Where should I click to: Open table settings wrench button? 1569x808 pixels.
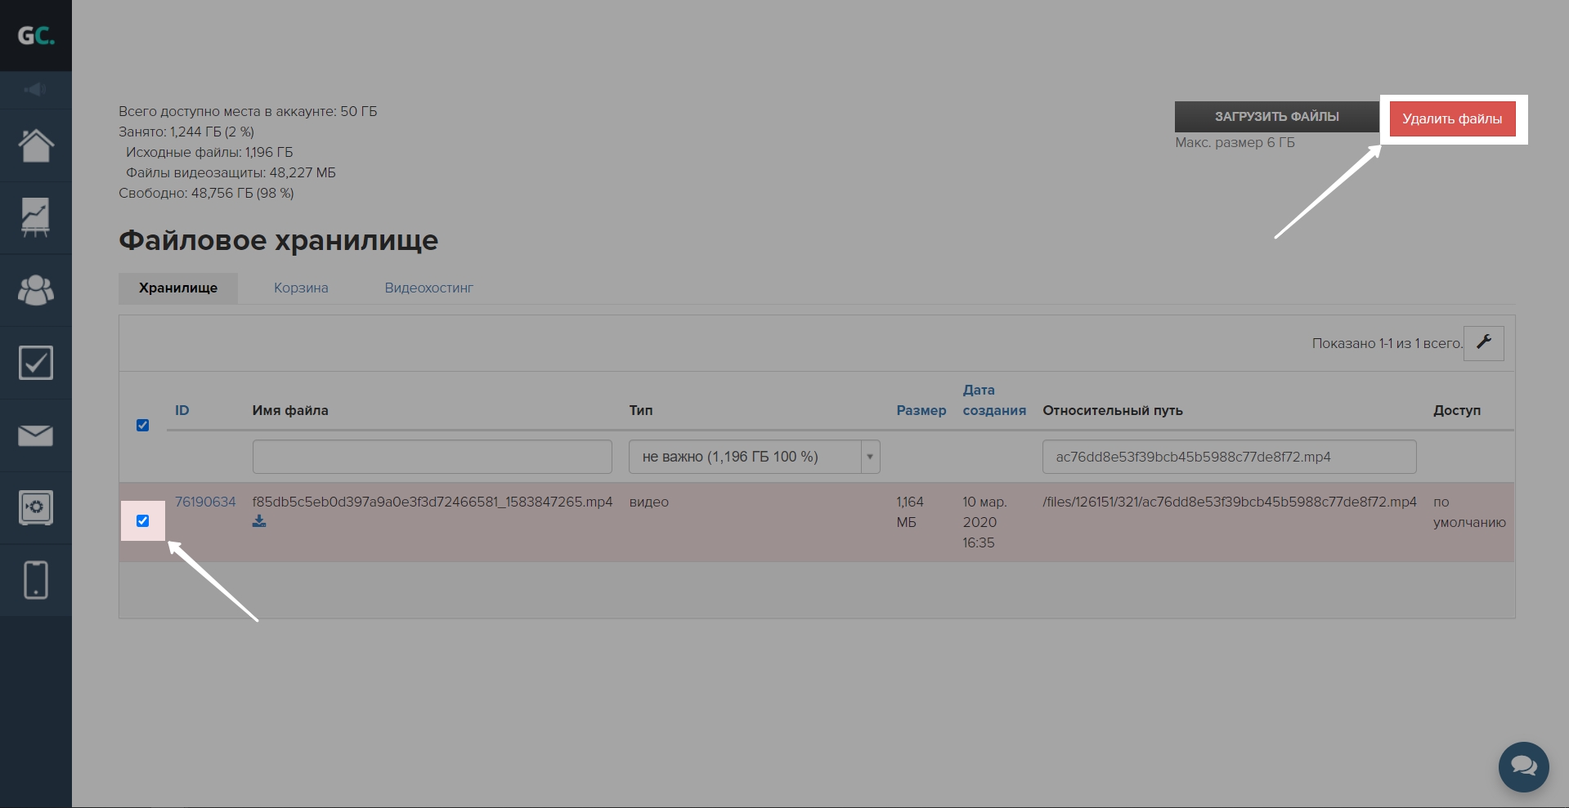(1483, 343)
